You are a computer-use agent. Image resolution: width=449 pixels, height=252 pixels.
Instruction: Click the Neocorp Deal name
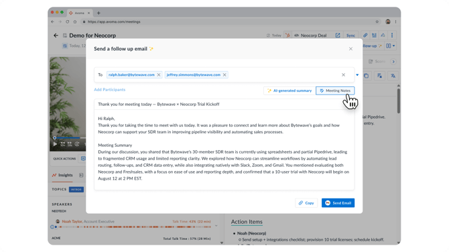click(314, 36)
